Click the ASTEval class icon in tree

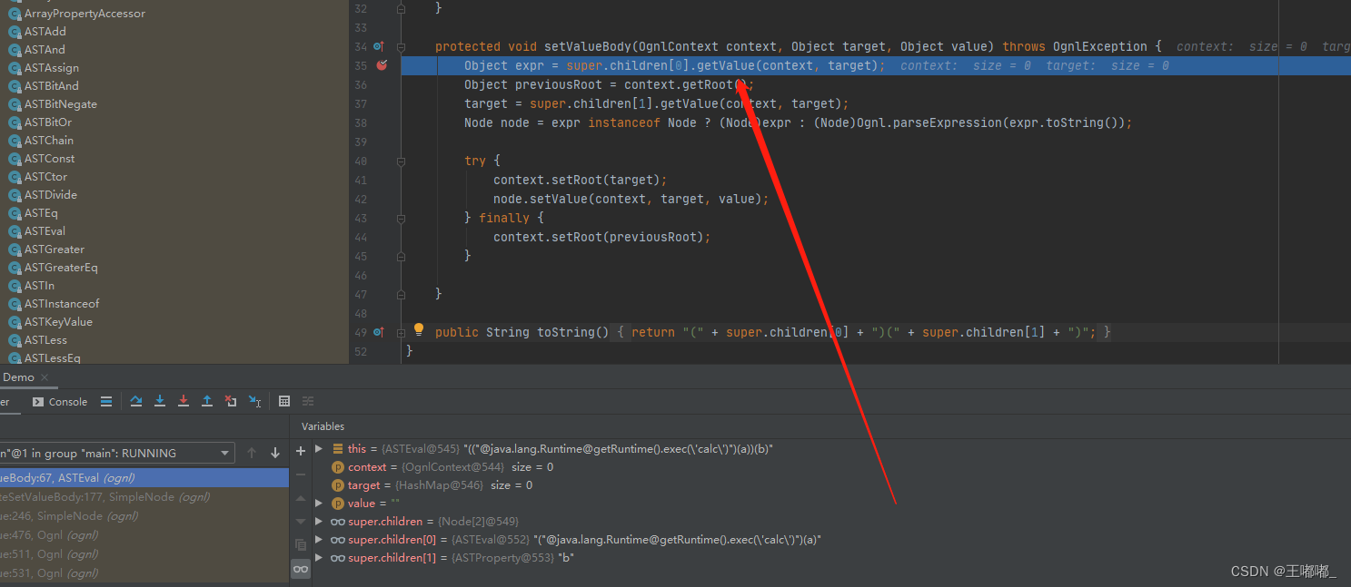(15, 231)
